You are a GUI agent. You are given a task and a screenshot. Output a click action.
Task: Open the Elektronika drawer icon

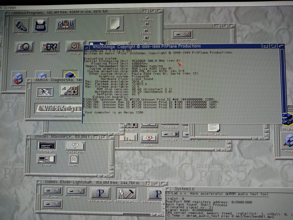click(x=147, y=18)
